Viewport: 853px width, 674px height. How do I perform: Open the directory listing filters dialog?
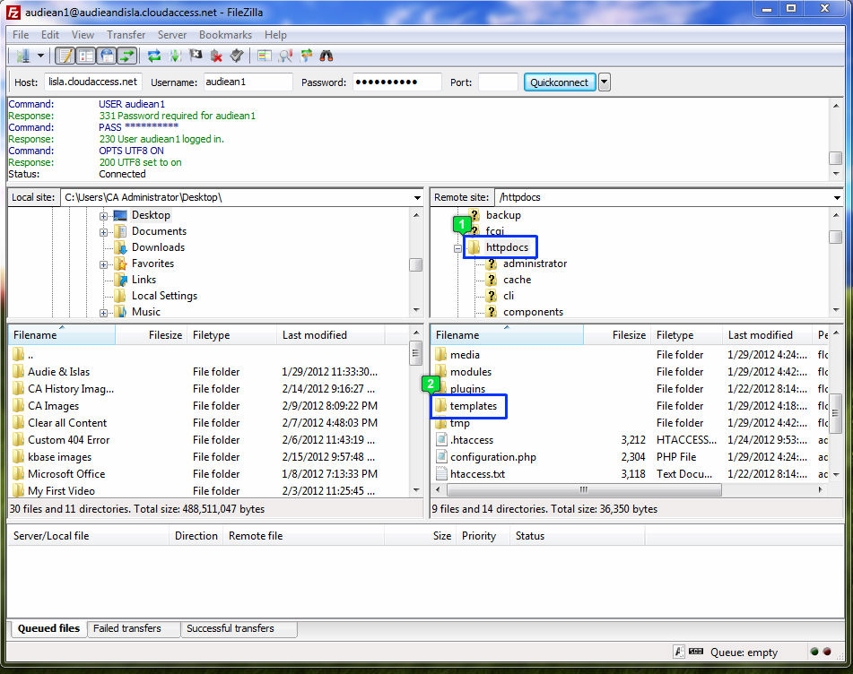click(265, 56)
